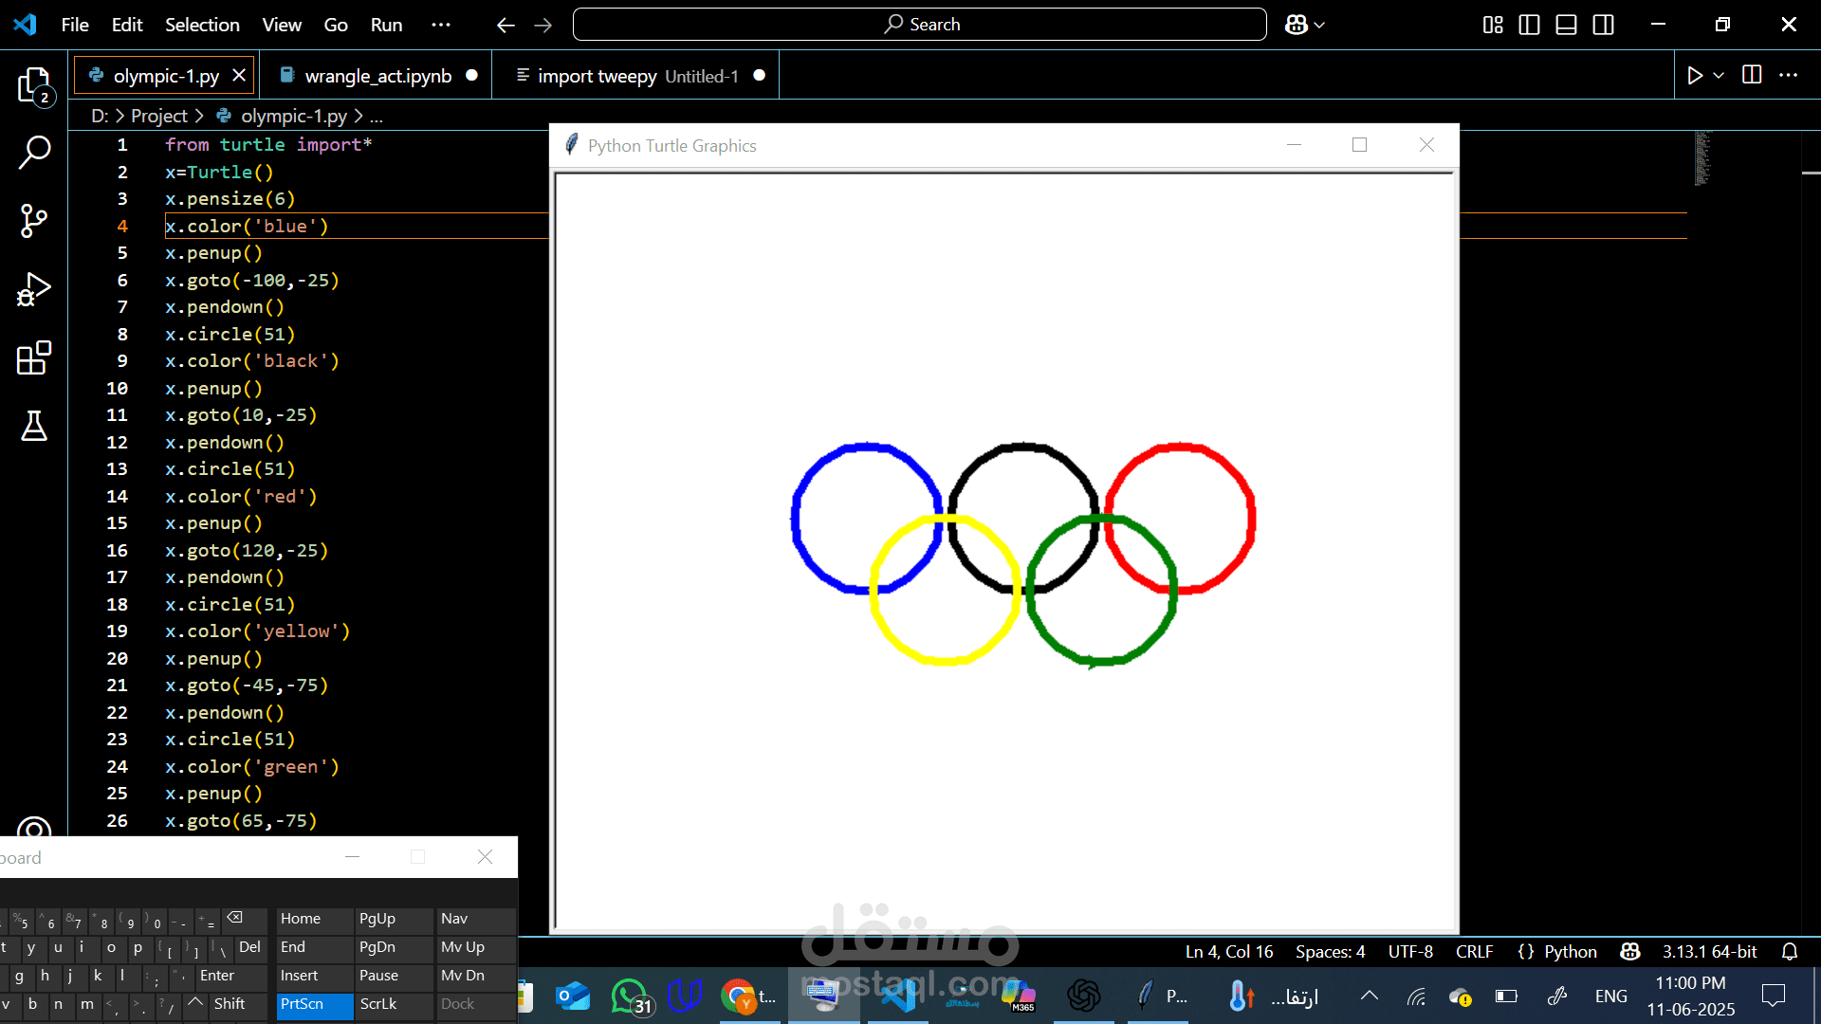This screenshot has width=1821, height=1024.
Task: Go back using the navigation arrow
Action: (x=506, y=25)
